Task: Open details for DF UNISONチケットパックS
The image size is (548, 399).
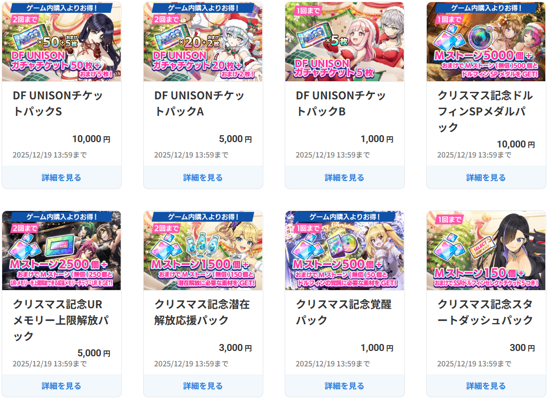Action: point(61,177)
